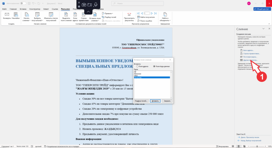This screenshot has height=148, width=272.
Task: Click the camera screenshot icon in overlay
Action: tap(84, 5)
